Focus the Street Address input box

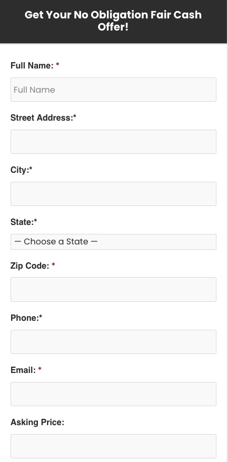pyautogui.click(x=113, y=142)
